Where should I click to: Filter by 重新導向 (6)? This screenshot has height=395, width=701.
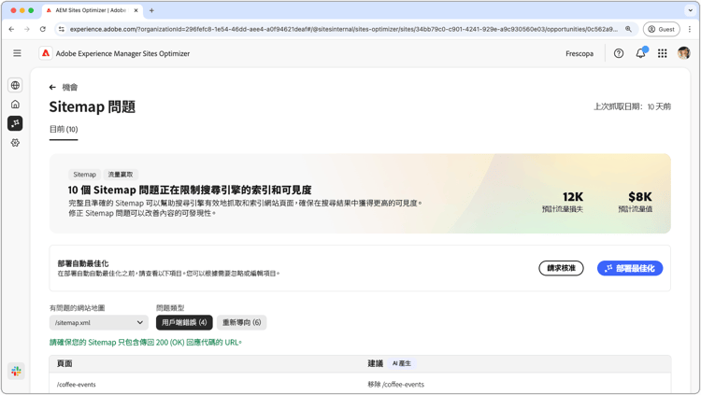pos(241,322)
